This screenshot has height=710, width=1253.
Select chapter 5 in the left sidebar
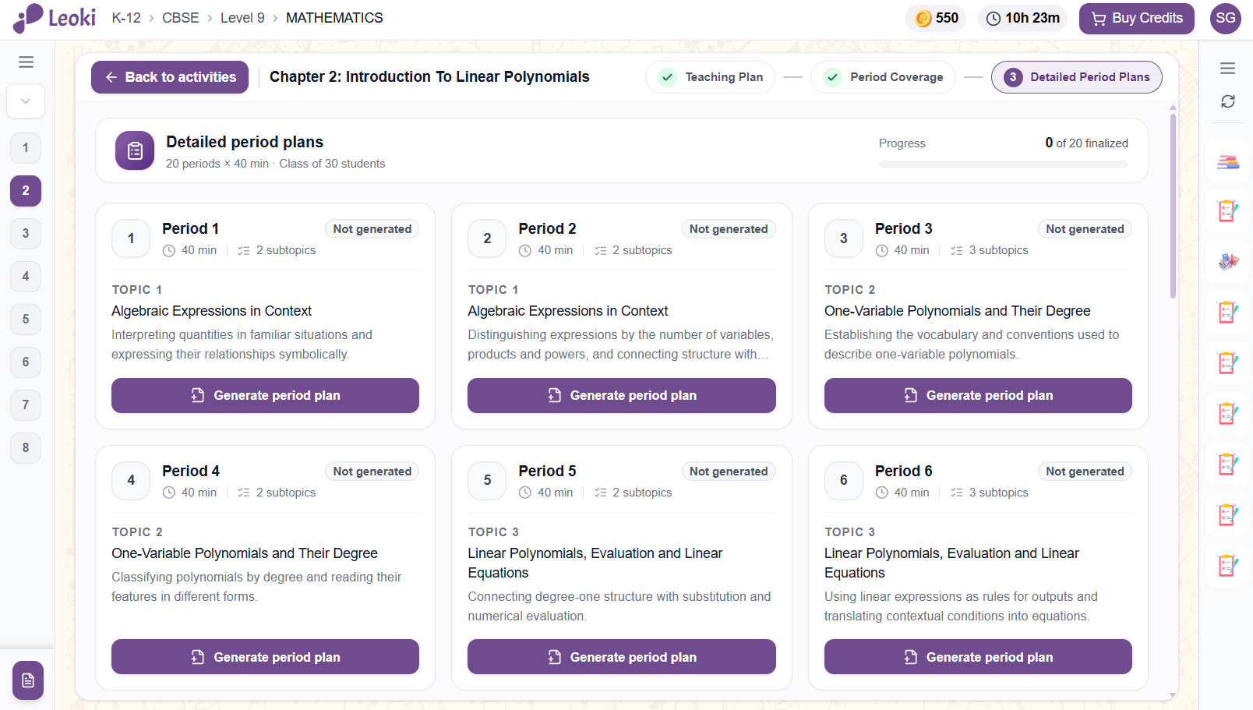pyautogui.click(x=26, y=320)
